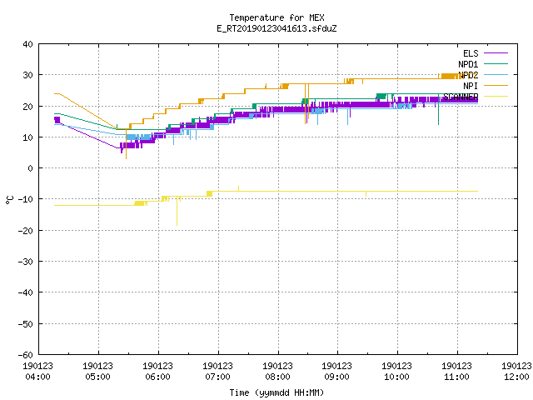This screenshot has width=533, height=400.
Task: Select the NPD1 legend label
Action: tap(468, 64)
